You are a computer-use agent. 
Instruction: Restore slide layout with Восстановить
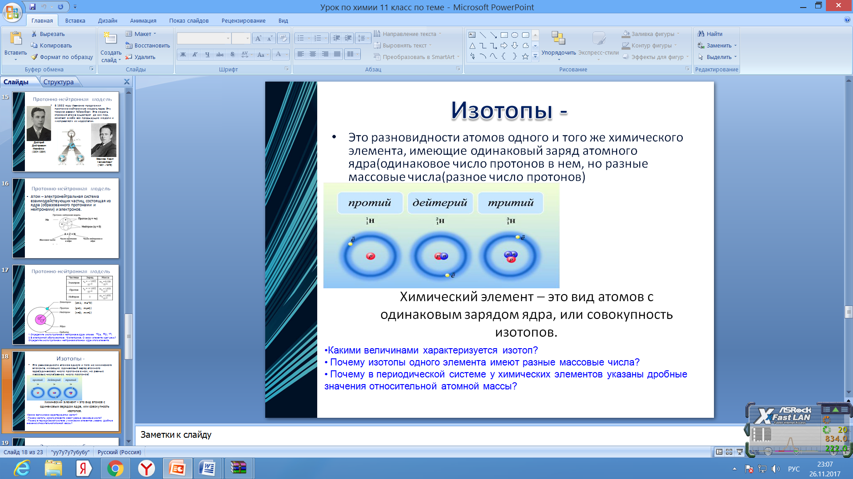pos(147,45)
